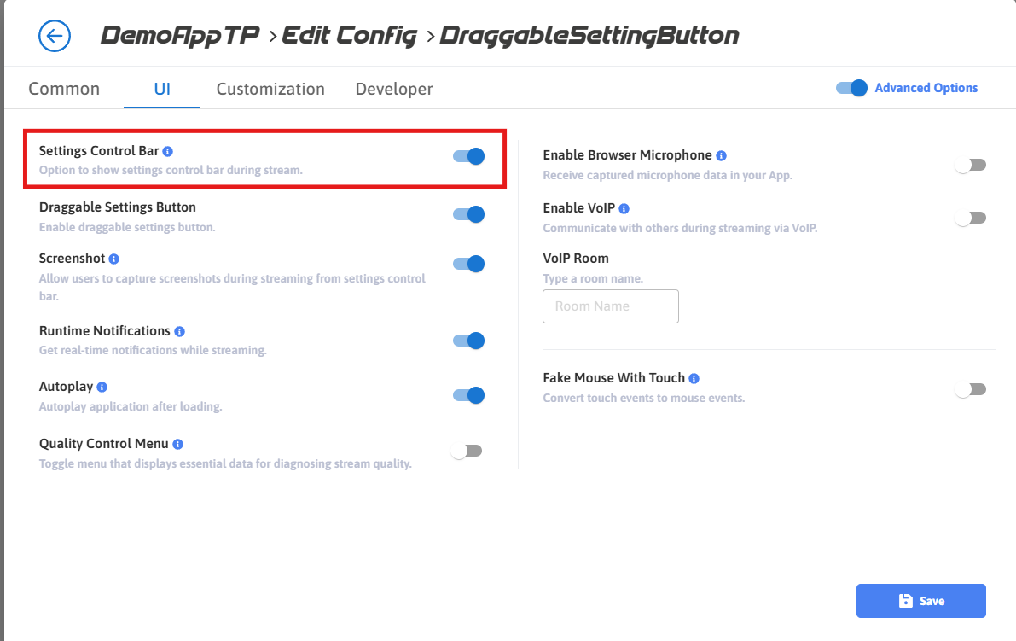Toggle off Advanced Options switch
The width and height of the screenshot is (1016, 641).
851,88
